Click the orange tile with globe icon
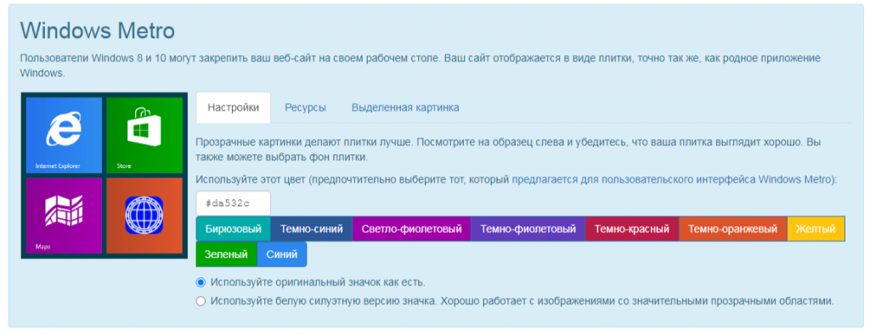 coord(144,215)
